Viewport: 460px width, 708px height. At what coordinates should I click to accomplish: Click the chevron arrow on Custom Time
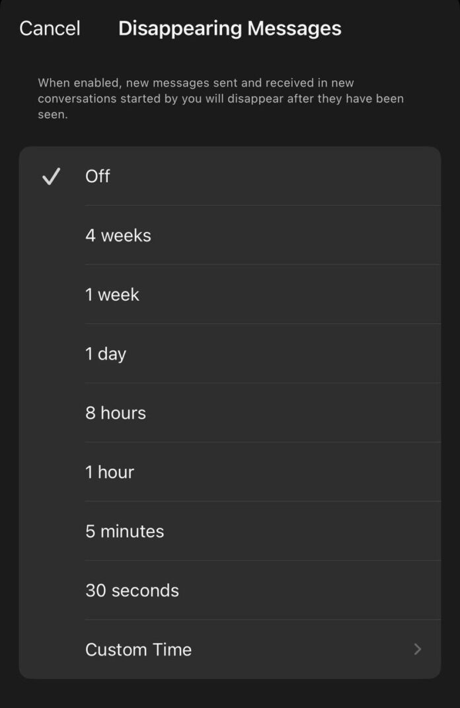click(x=417, y=649)
